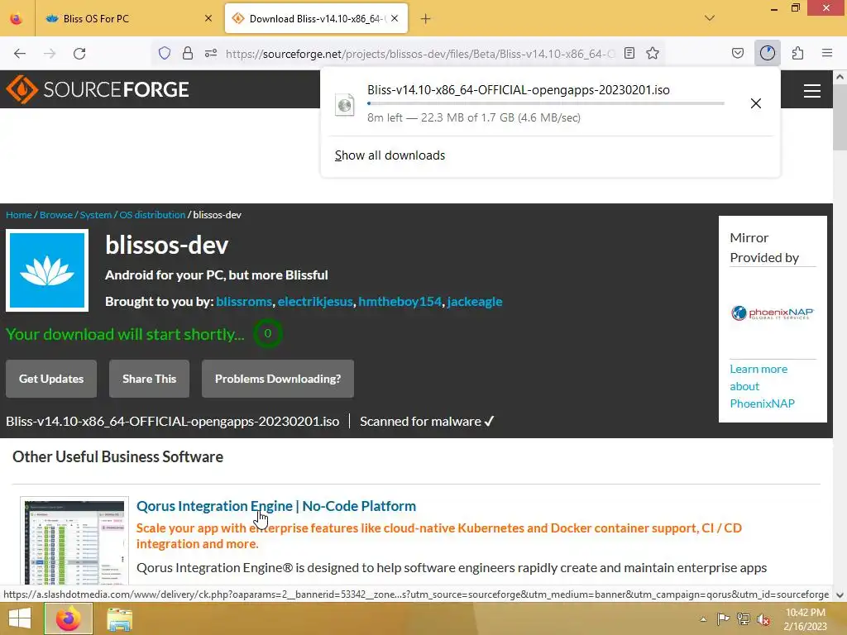Click the padlock site security icon
Image resolution: width=847 pixels, height=635 pixels.
(188, 53)
